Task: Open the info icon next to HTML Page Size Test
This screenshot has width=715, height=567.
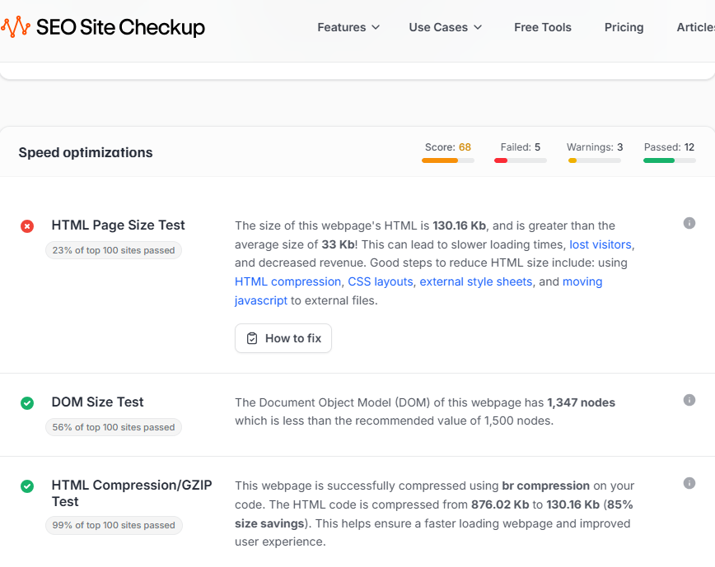Action: [x=689, y=223]
